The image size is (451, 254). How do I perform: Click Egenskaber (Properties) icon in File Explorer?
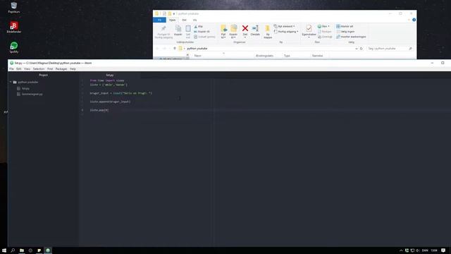pyautogui.click(x=309, y=31)
